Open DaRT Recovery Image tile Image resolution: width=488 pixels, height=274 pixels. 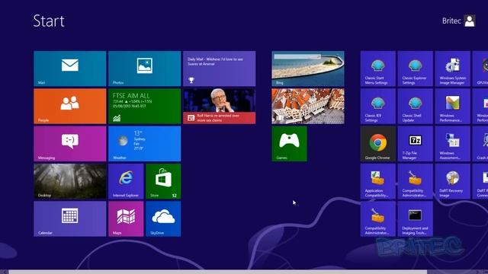tap(452, 181)
